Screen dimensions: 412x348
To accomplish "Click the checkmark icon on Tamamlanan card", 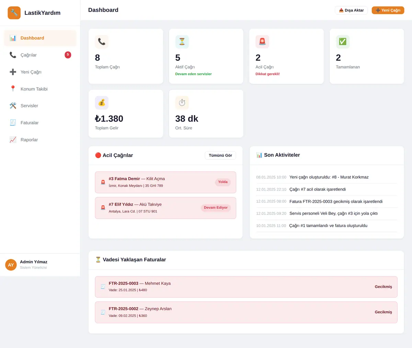I will click(343, 42).
